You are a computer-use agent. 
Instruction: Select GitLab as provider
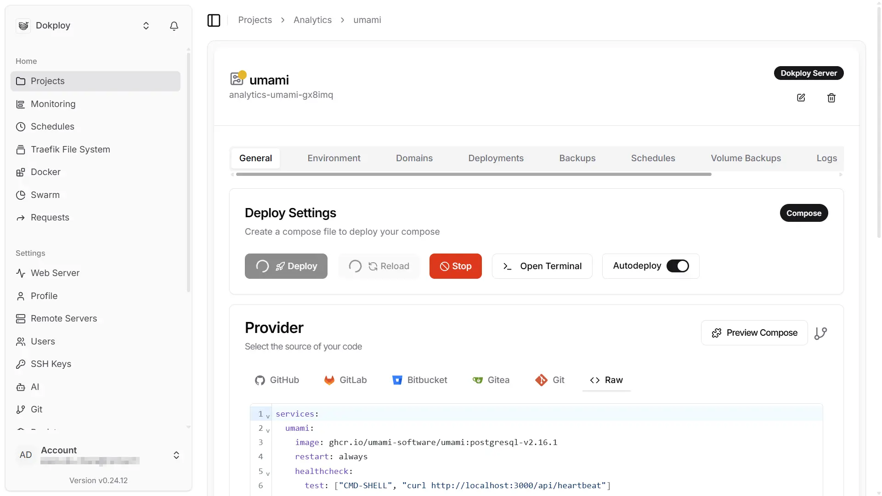click(345, 380)
